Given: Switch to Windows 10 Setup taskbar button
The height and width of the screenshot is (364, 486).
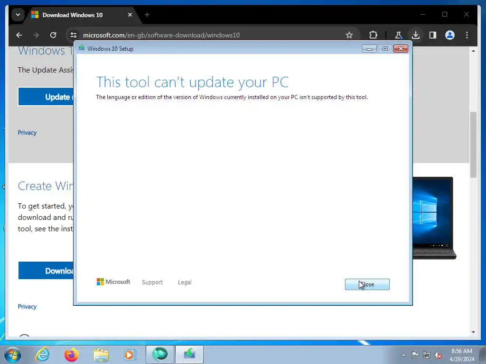Looking at the screenshot, I should [x=189, y=355].
